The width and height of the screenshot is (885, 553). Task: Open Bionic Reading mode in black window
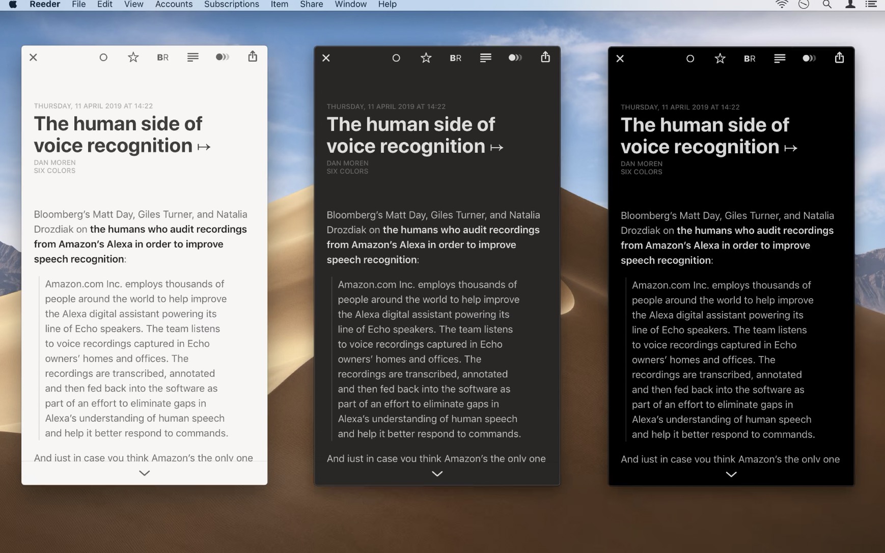pos(750,59)
